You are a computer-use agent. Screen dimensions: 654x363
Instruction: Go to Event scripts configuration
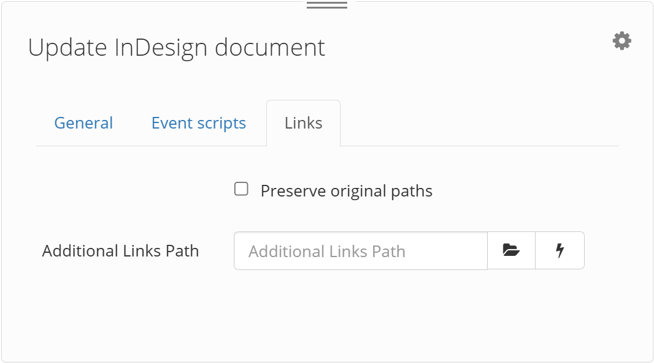(198, 123)
